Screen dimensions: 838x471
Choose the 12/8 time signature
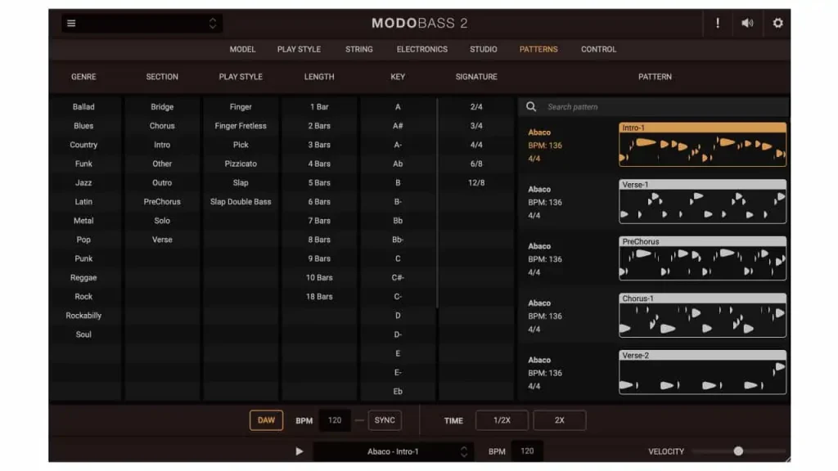point(476,182)
